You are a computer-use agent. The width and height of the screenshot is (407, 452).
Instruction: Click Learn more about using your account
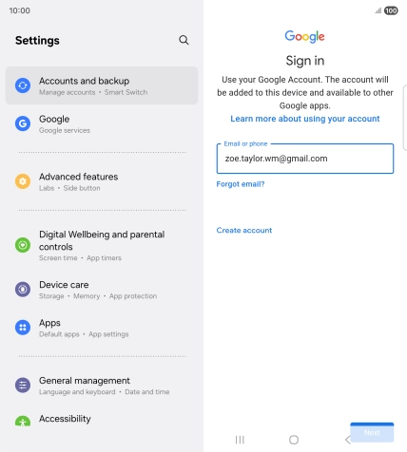click(305, 119)
